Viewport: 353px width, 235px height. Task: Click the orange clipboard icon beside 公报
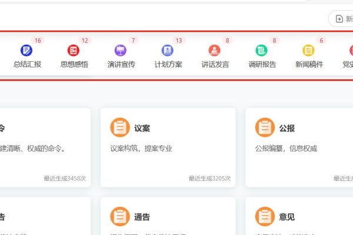(x=265, y=127)
